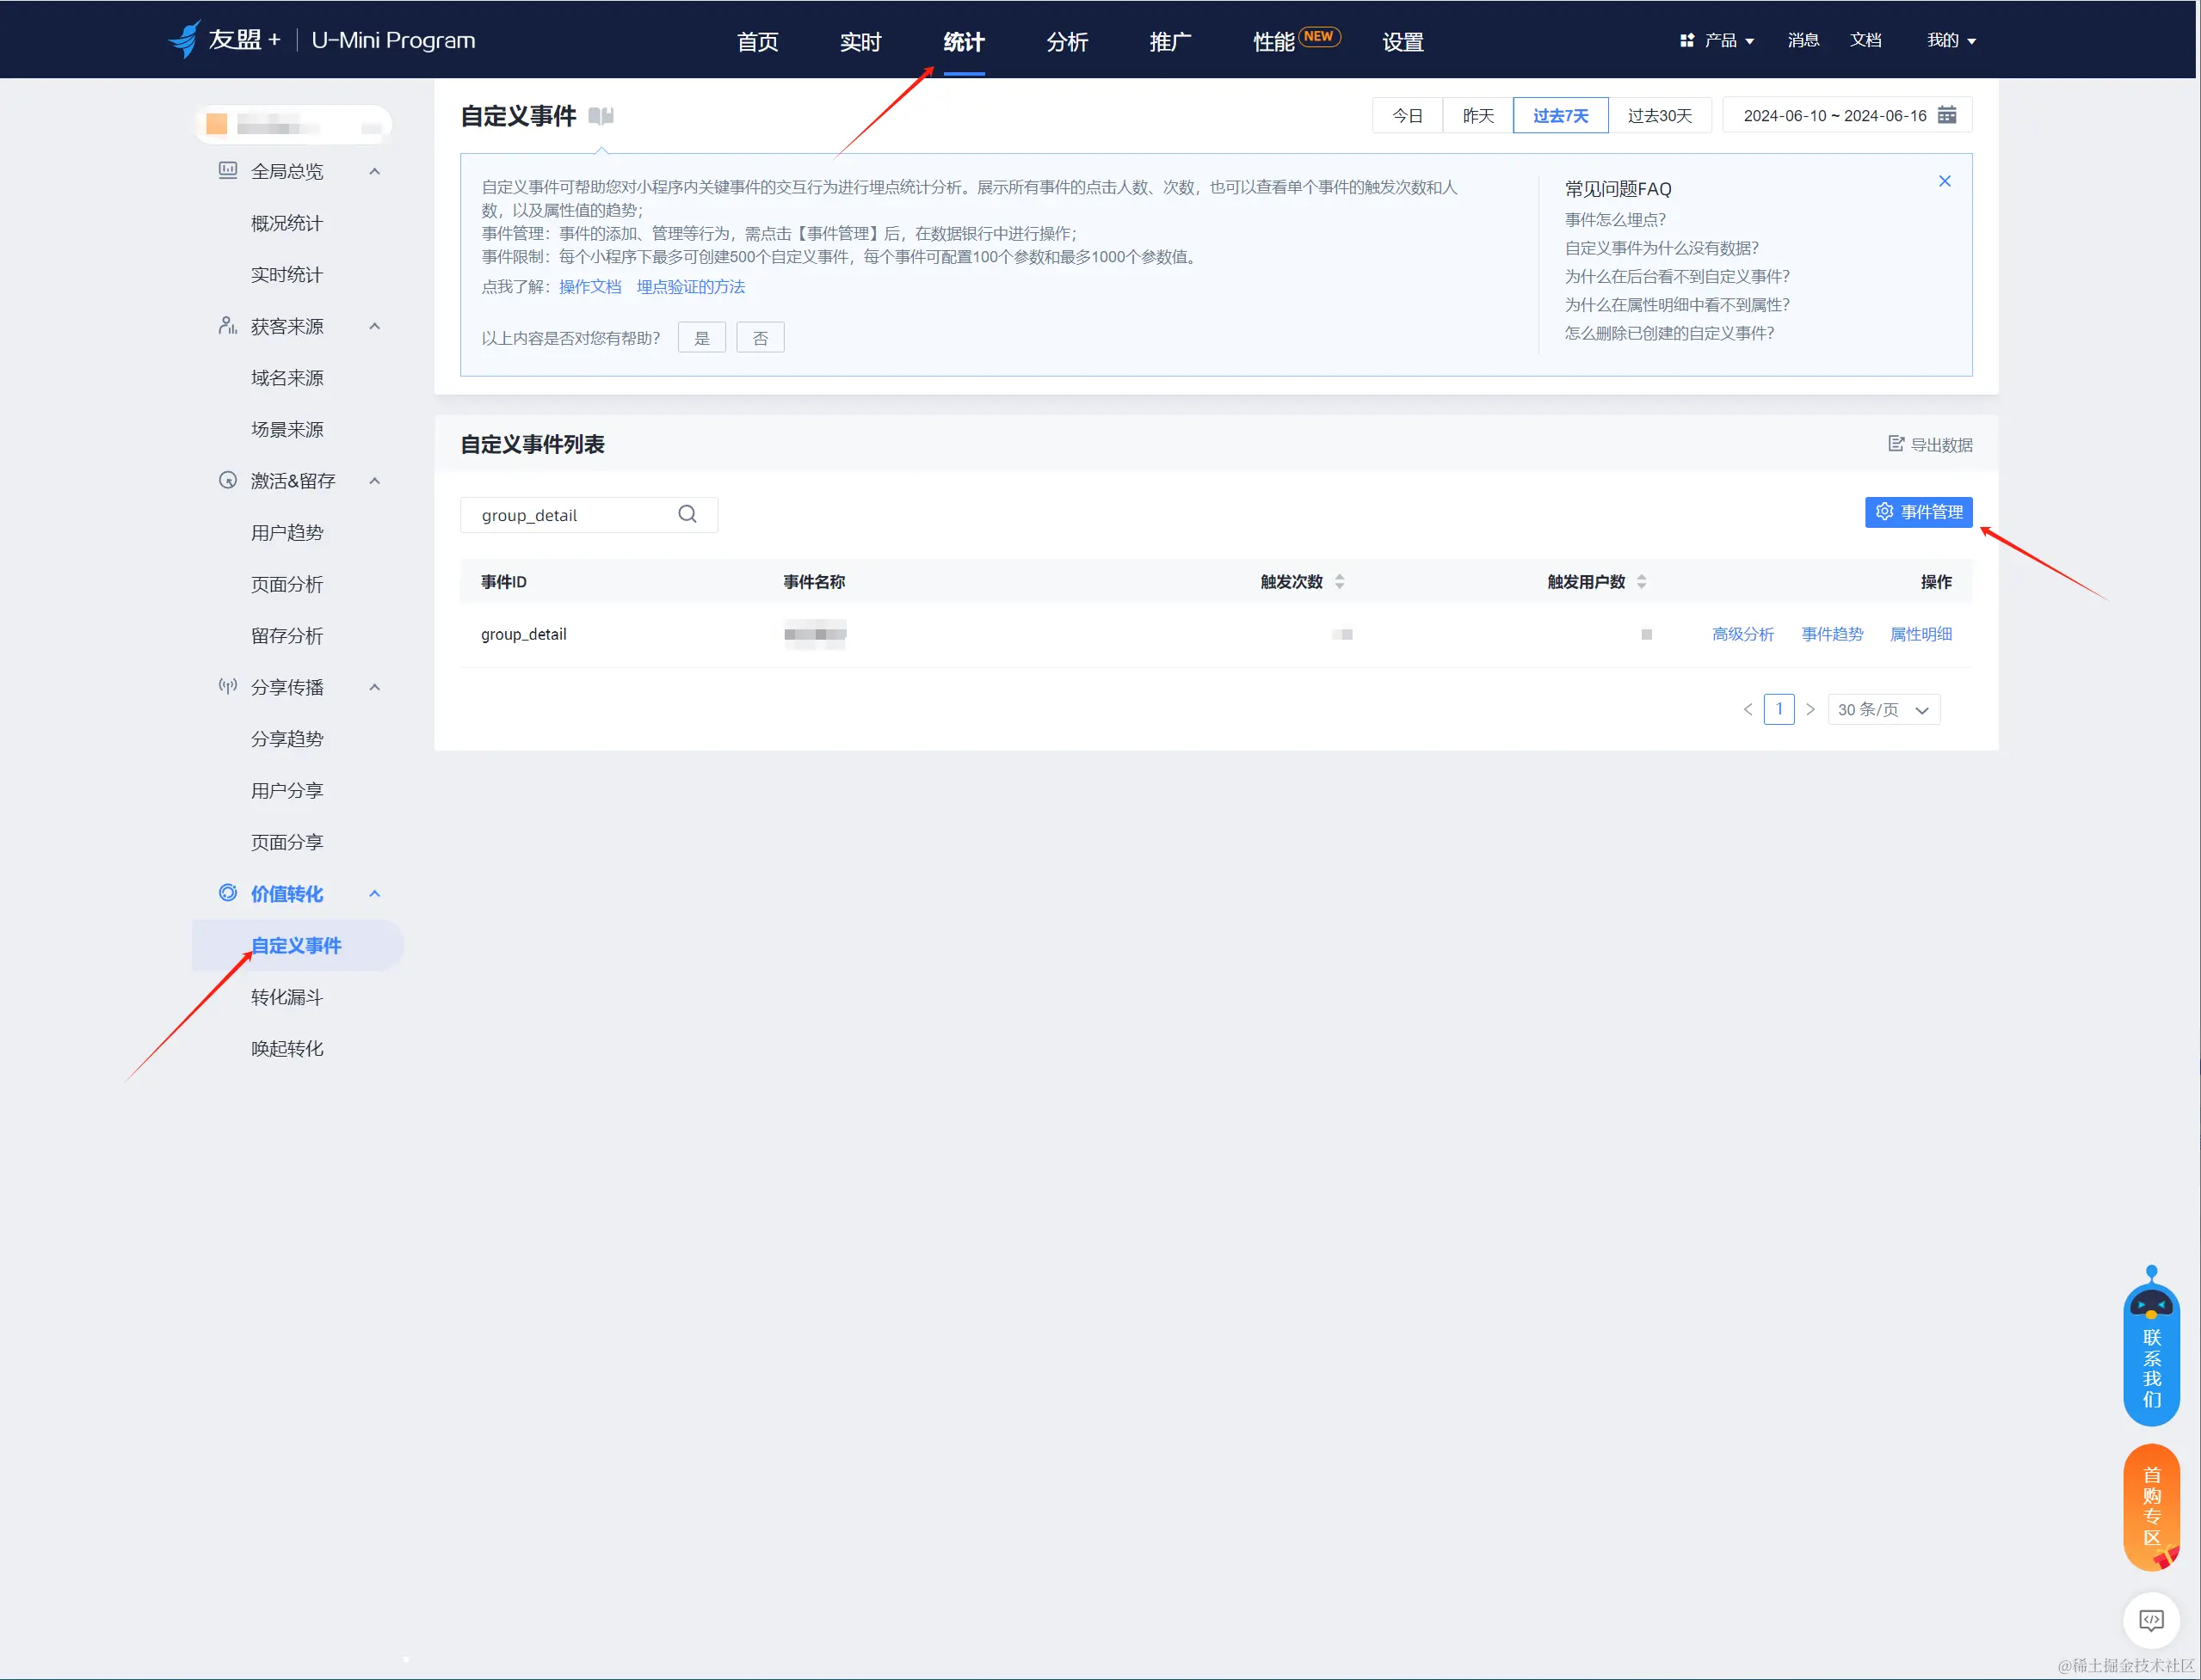Viewport: 2201px width, 1680px height.
Task: Click the 导出数据 export icon
Action: 1895,444
